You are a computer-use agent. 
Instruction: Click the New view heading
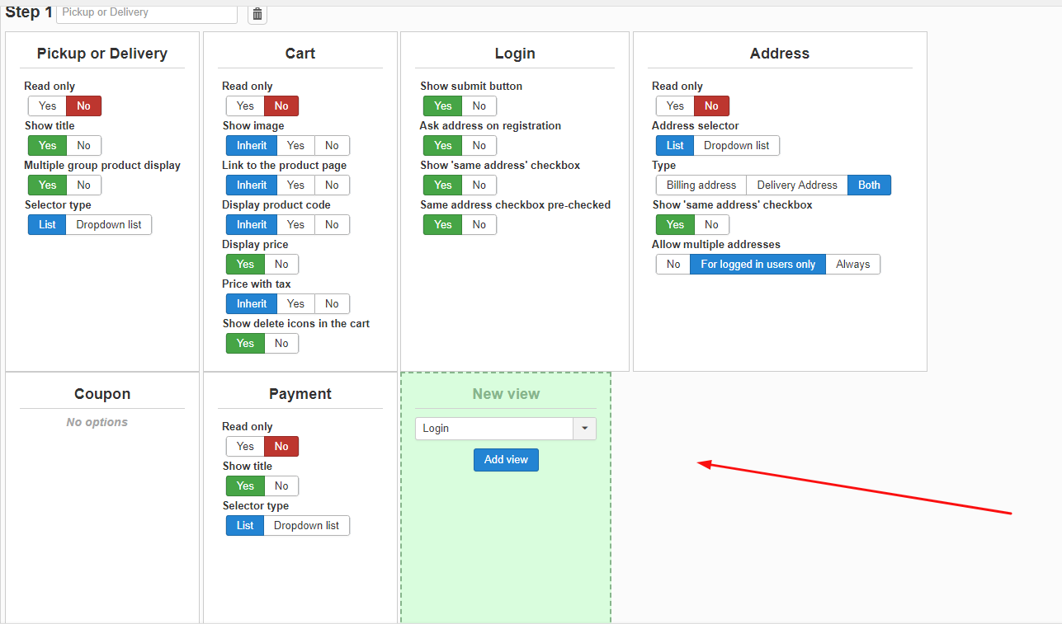pos(506,394)
